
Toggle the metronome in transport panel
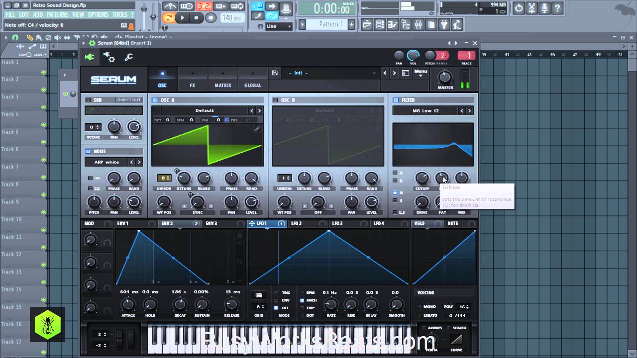point(170,6)
